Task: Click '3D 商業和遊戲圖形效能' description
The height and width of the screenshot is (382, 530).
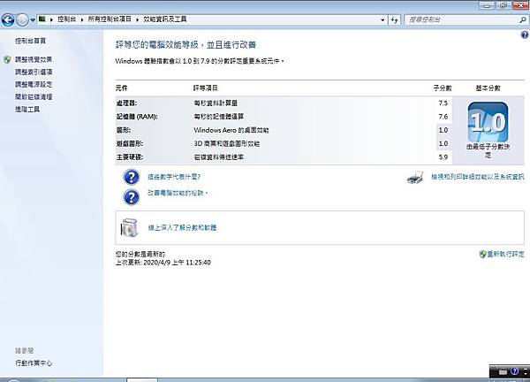Action: (227, 143)
